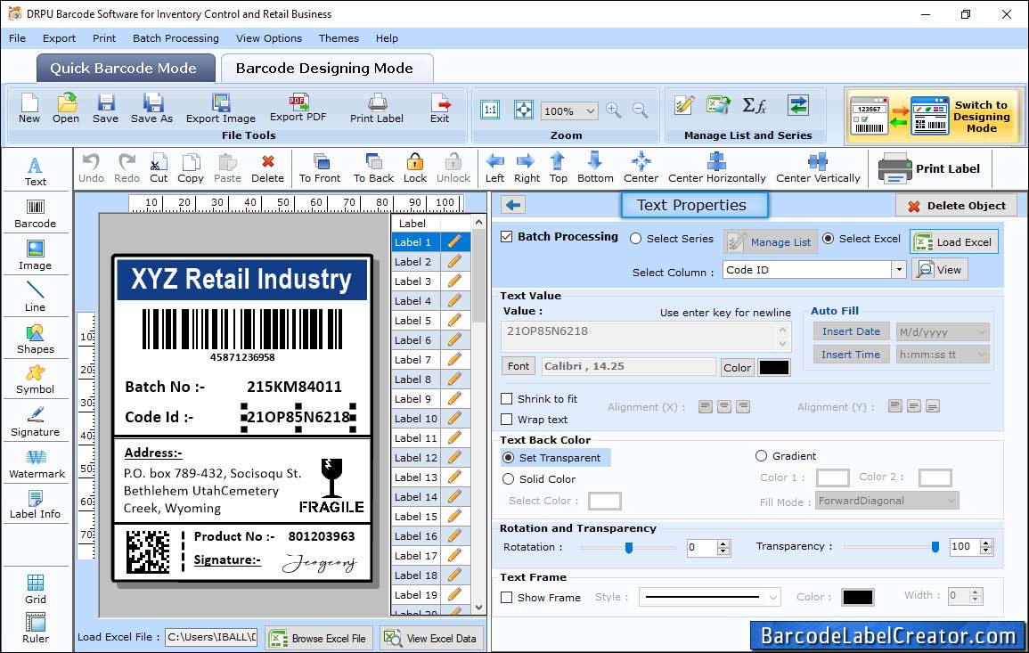Toggle the Ruler display
The image size is (1029, 653).
36,628
